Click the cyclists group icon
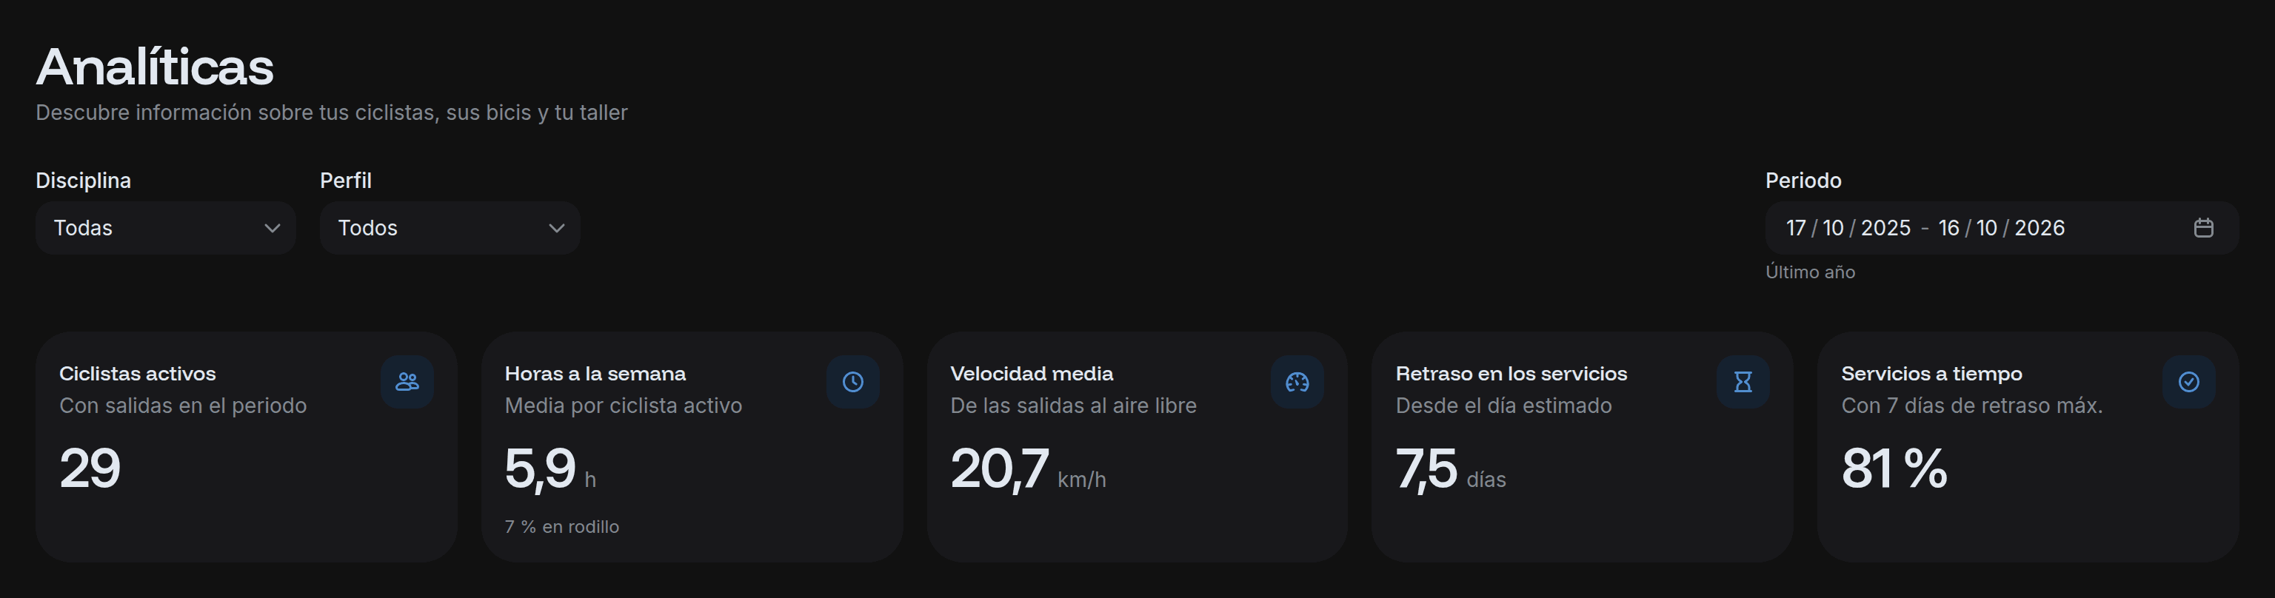Screen dimensions: 2275x598 [x=407, y=382]
